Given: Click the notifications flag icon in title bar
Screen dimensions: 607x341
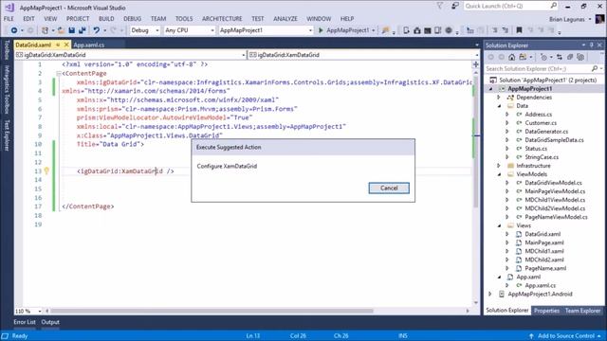Looking at the screenshot, I should [440, 6].
